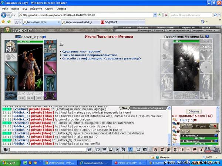The image size is (222, 166).
Task: Click the browser Refresh button
Action: click(x=160, y=15)
